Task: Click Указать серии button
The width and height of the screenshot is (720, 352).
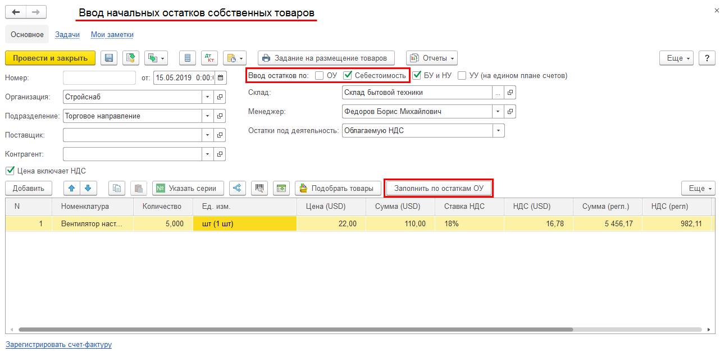Action: [188, 189]
